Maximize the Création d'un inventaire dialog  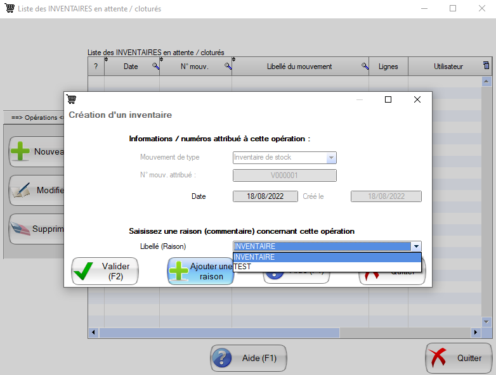(x=388, y=99)
